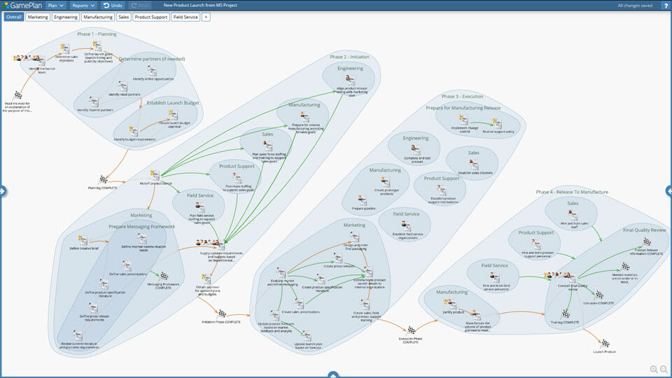
Task: Click the Kickoff product launch task icon
Action: point(154,175)
